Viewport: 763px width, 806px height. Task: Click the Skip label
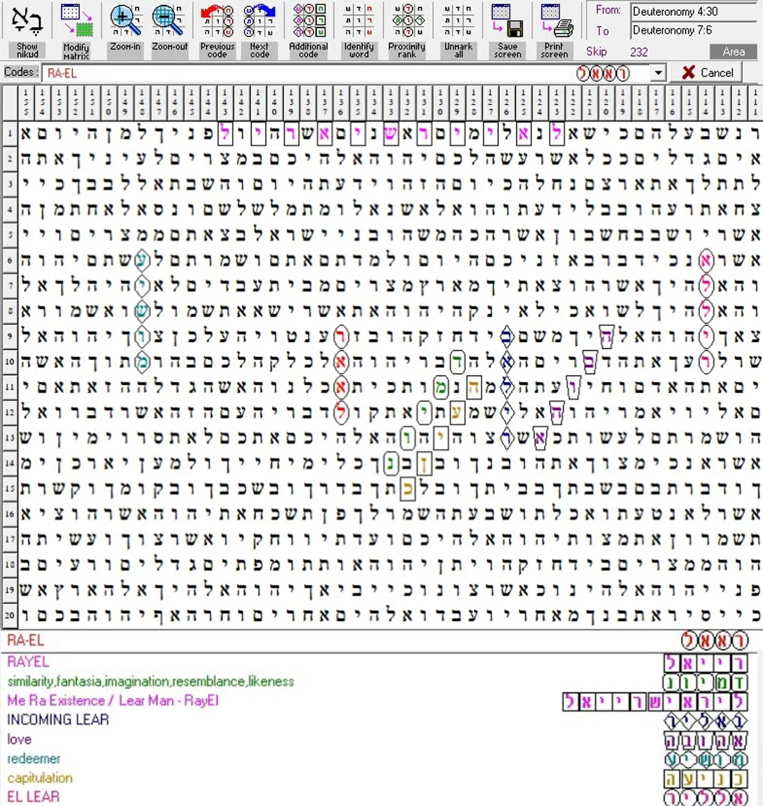(596, 52)
